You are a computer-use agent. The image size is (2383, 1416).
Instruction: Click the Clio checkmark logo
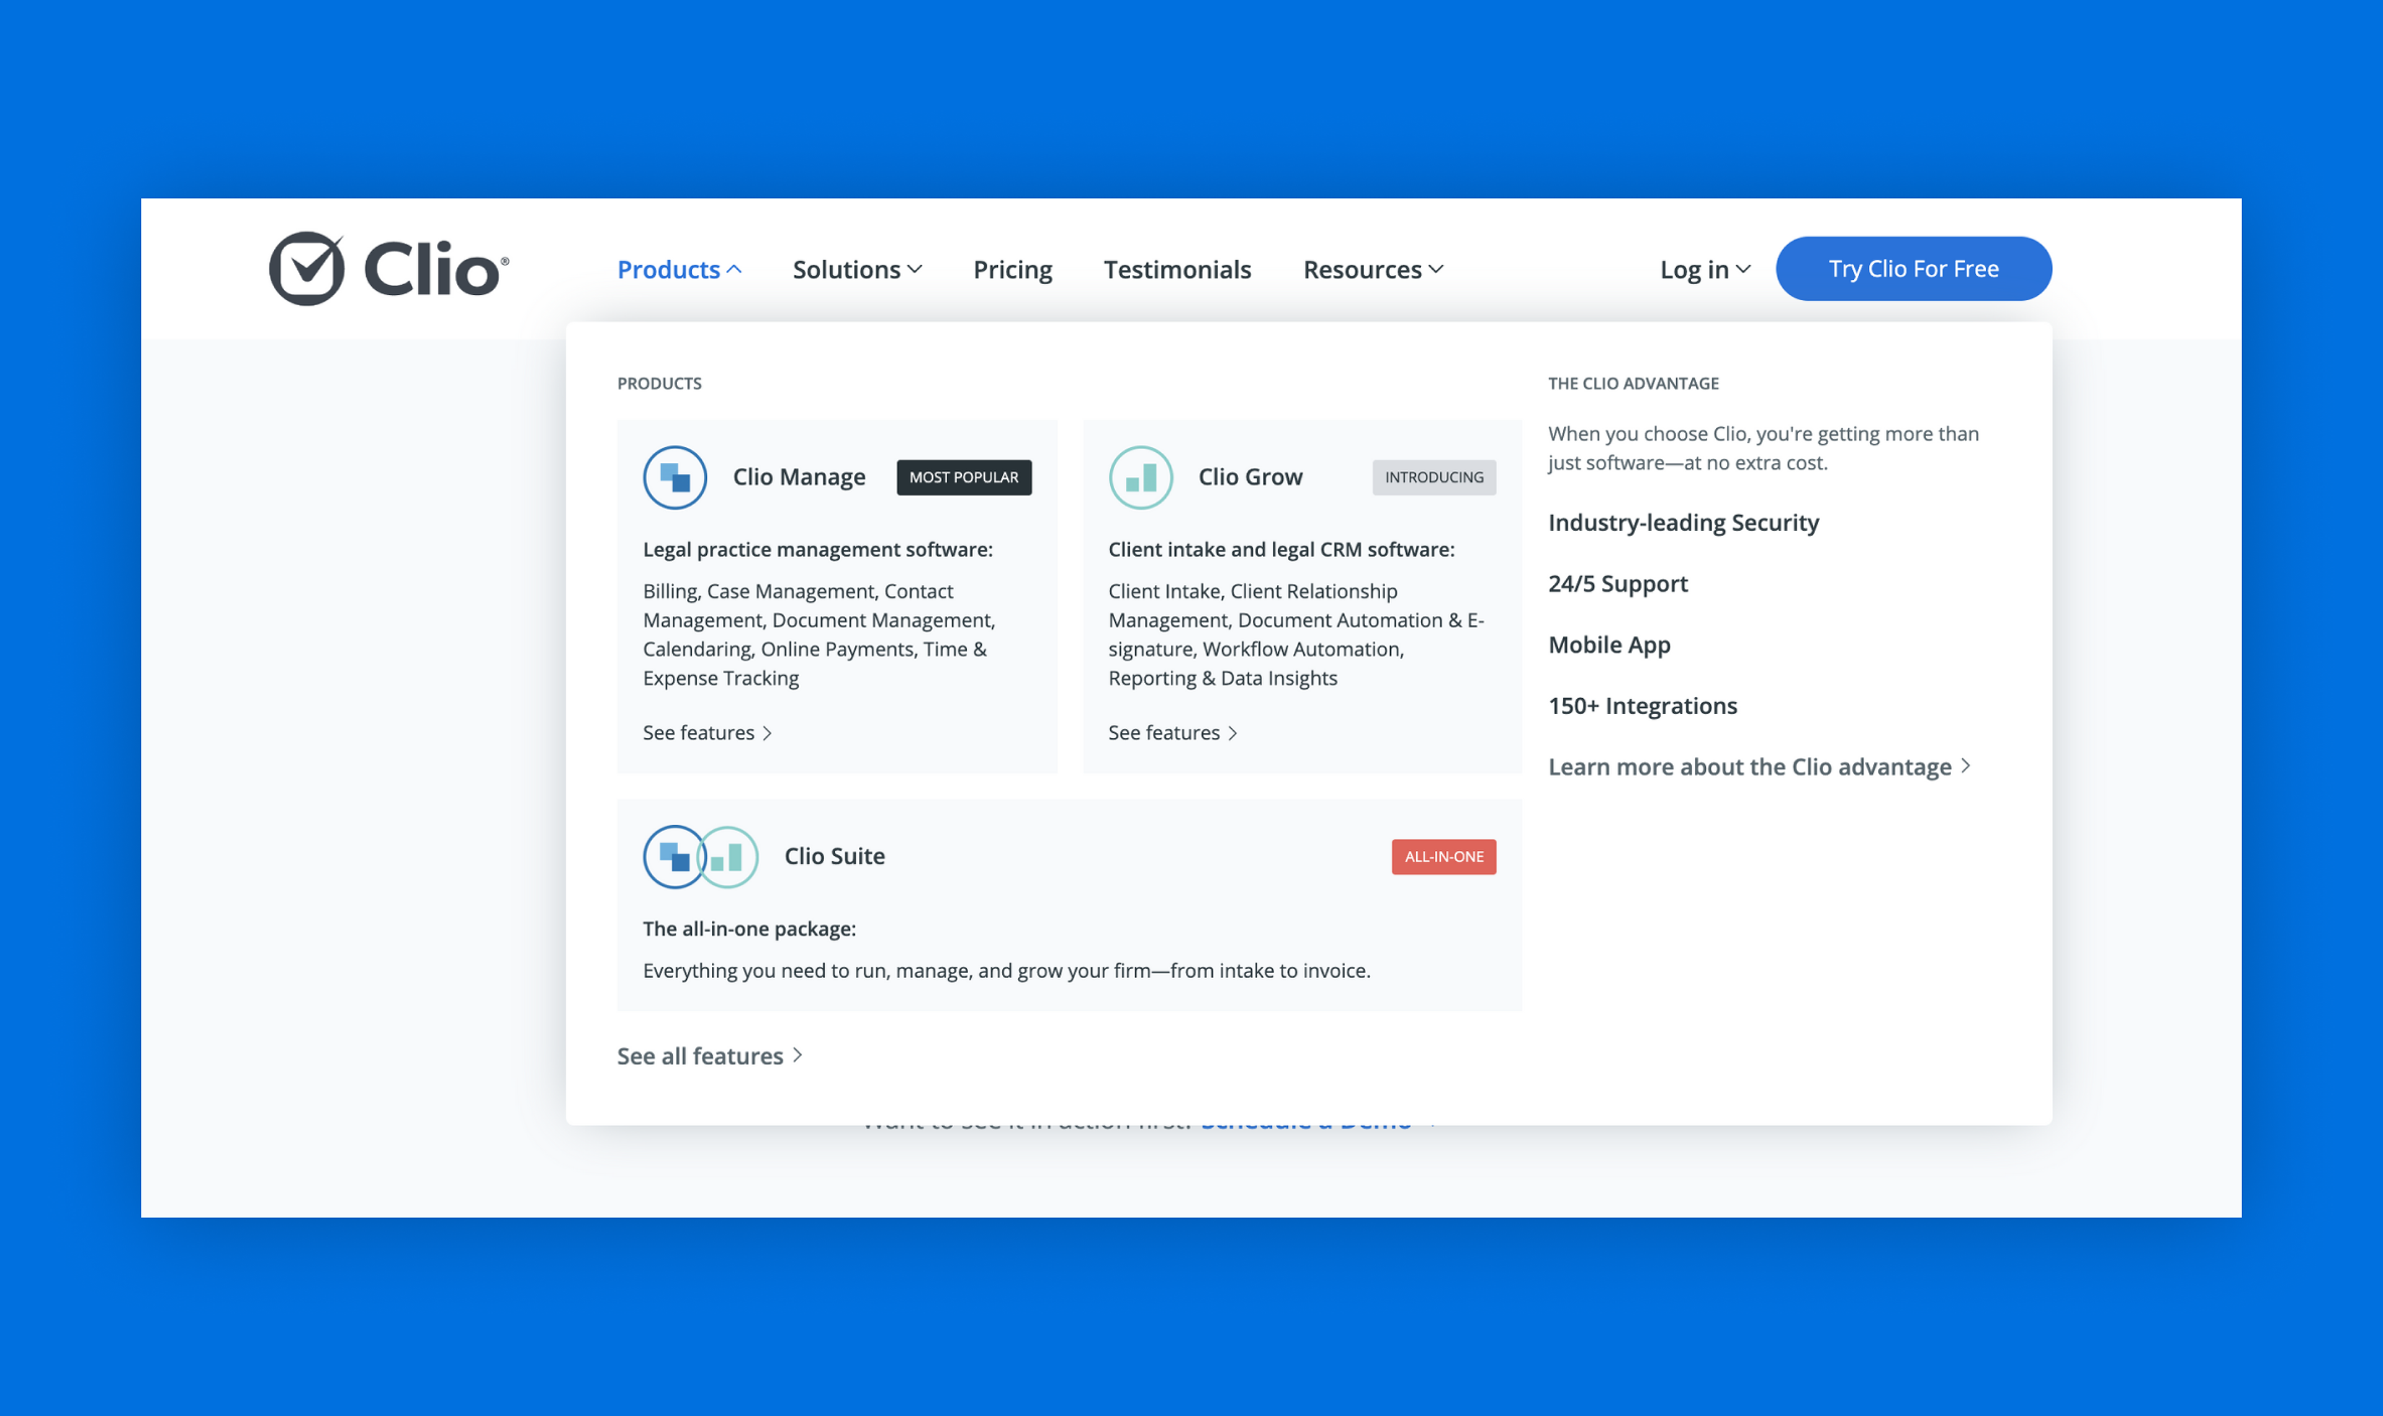[389, 268]
